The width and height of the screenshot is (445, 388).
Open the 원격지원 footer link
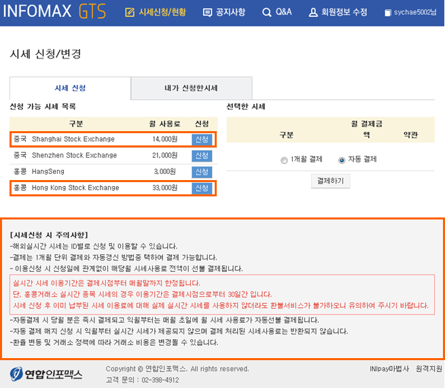point(429,369)
